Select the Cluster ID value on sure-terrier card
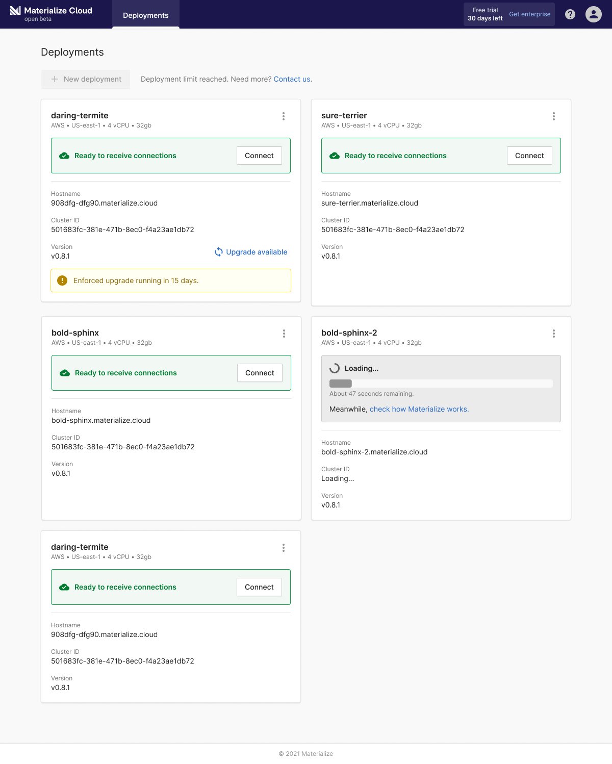 pos(393,230)
